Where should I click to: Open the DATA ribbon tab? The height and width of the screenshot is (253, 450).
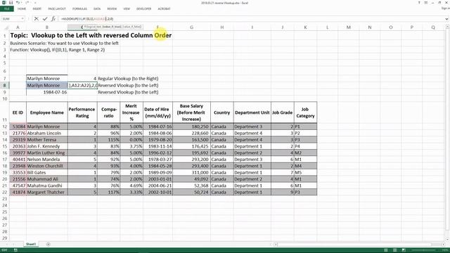[x=97, y=9]
